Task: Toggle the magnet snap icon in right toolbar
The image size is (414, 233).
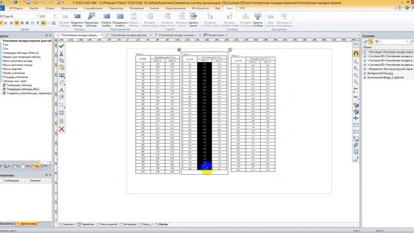Action: click(356, 54)
